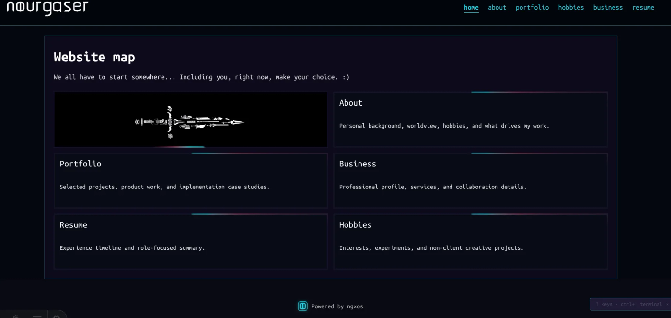The width and height of the screenshot is (671, 318).
Task: Click the nourgaser site logo
Action: 47,7
